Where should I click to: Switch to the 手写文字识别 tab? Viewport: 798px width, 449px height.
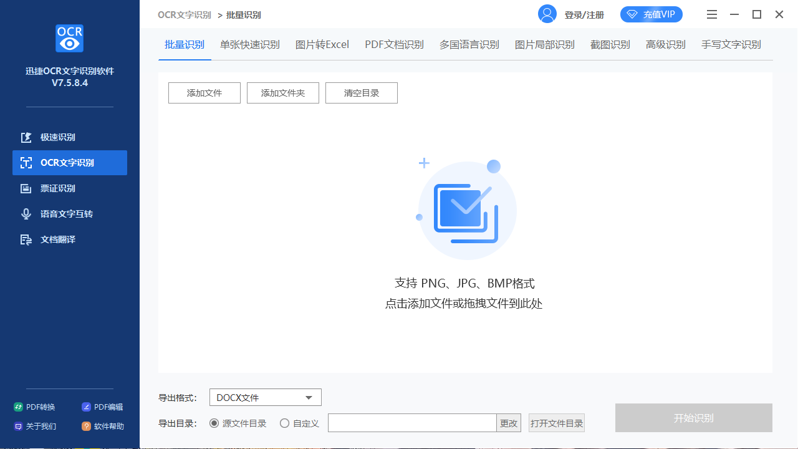pyautogui.click(x=731, y=45)
